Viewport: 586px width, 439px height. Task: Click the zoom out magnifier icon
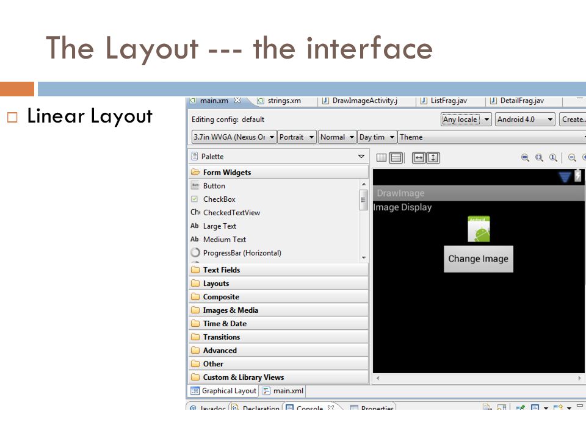click(572, 157)
